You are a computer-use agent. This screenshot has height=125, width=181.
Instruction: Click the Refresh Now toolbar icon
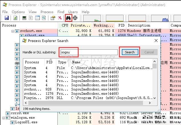[15, 18]
